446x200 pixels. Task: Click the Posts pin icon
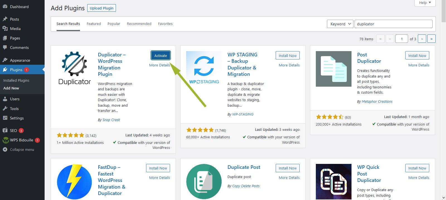coord(5,19)
